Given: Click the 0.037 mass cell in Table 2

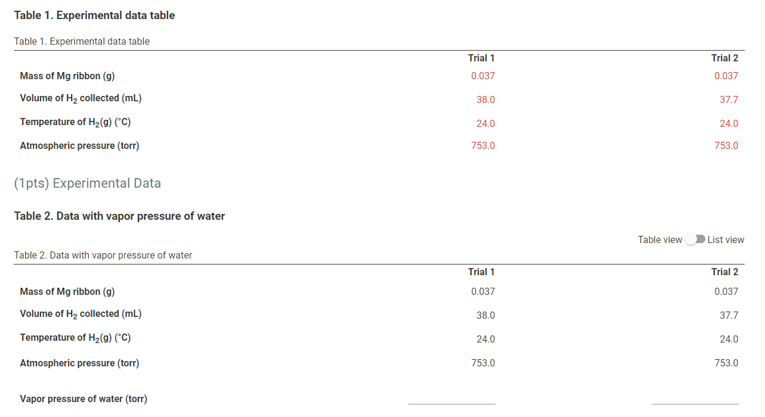Looking at the screenshot, I should [x=484, y=291].
